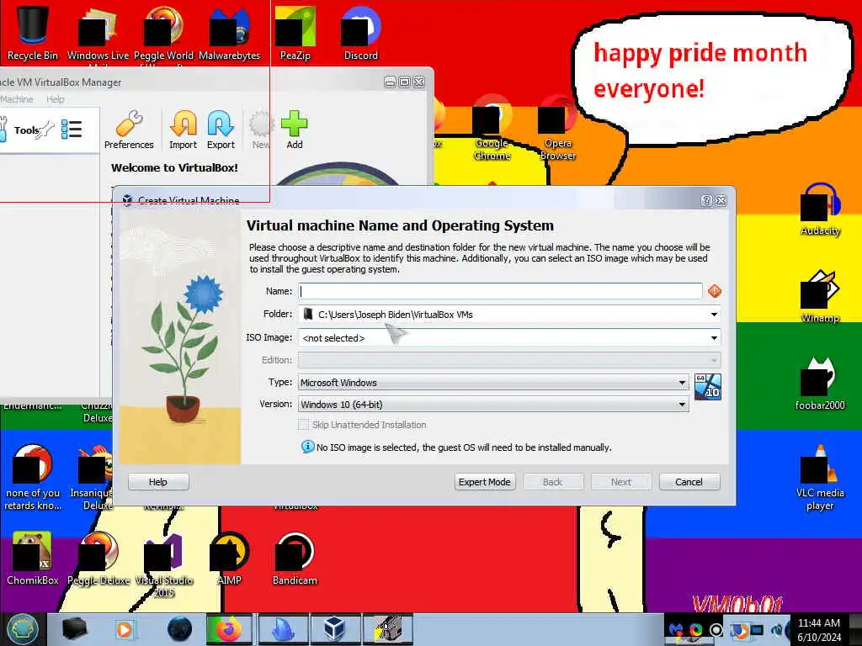The width and height of the screenshot is (862, 646).
Task: Select the PeaZip desktop icon
Action: tap(295, 33)
